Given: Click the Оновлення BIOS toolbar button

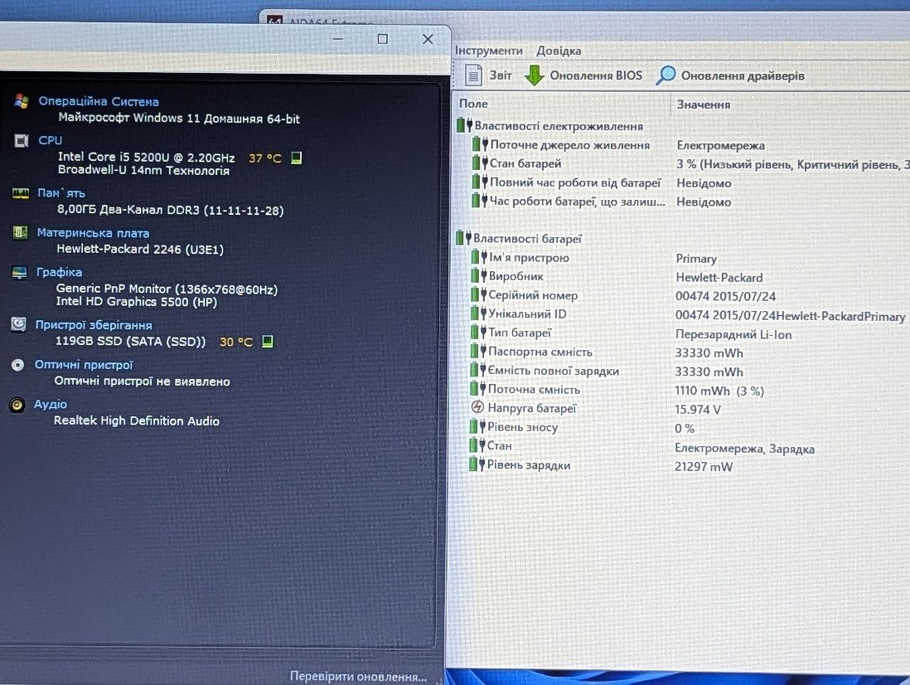Looking at the screenshot, I should [583, 75].
